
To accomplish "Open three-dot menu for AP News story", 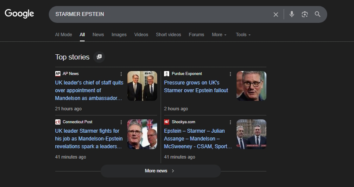I will pyautogui.click(x=121, y=74).
